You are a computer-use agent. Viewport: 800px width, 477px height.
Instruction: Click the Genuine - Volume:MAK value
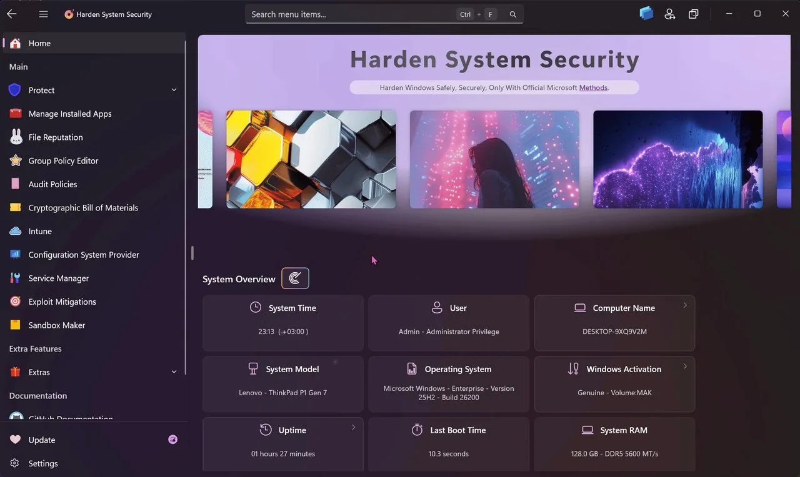click(x=614, y=393)
